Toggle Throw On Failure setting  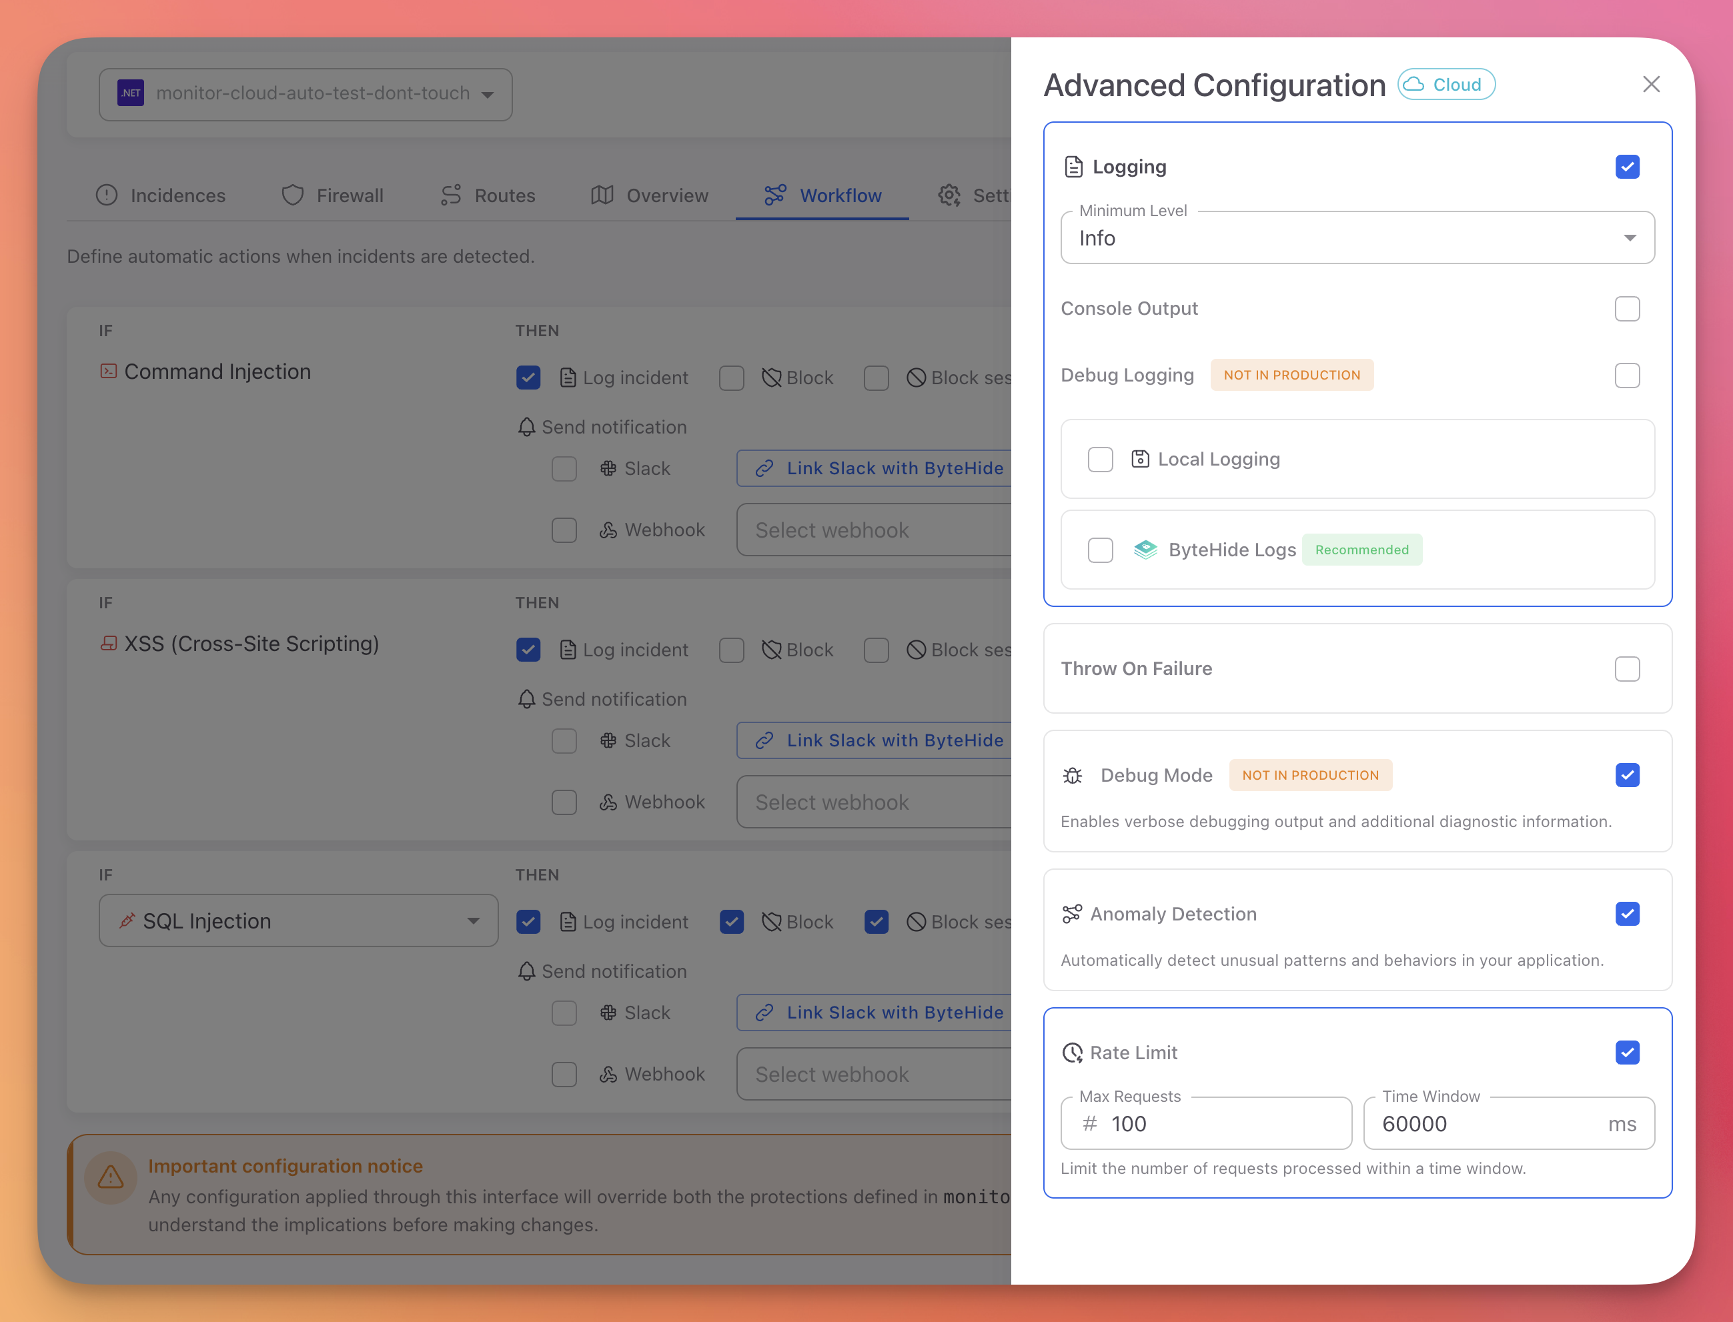click(x=1627, y=668)
